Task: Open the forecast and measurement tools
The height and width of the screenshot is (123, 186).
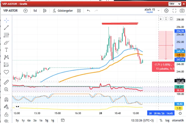Action: [6, 65]
